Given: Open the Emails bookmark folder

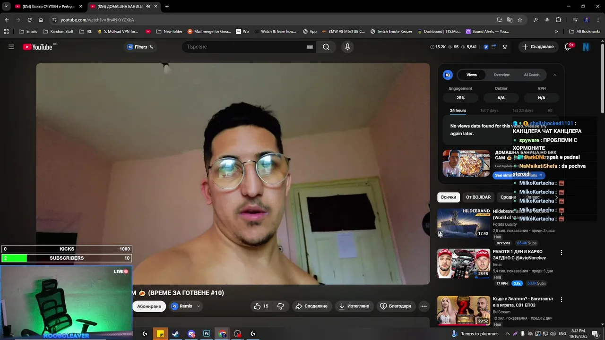Looking at the screenshot, I should pos(28,32).
